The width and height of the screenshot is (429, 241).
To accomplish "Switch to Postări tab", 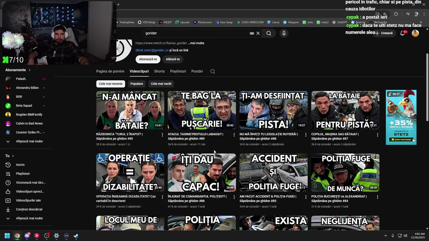I will point(197,71).
